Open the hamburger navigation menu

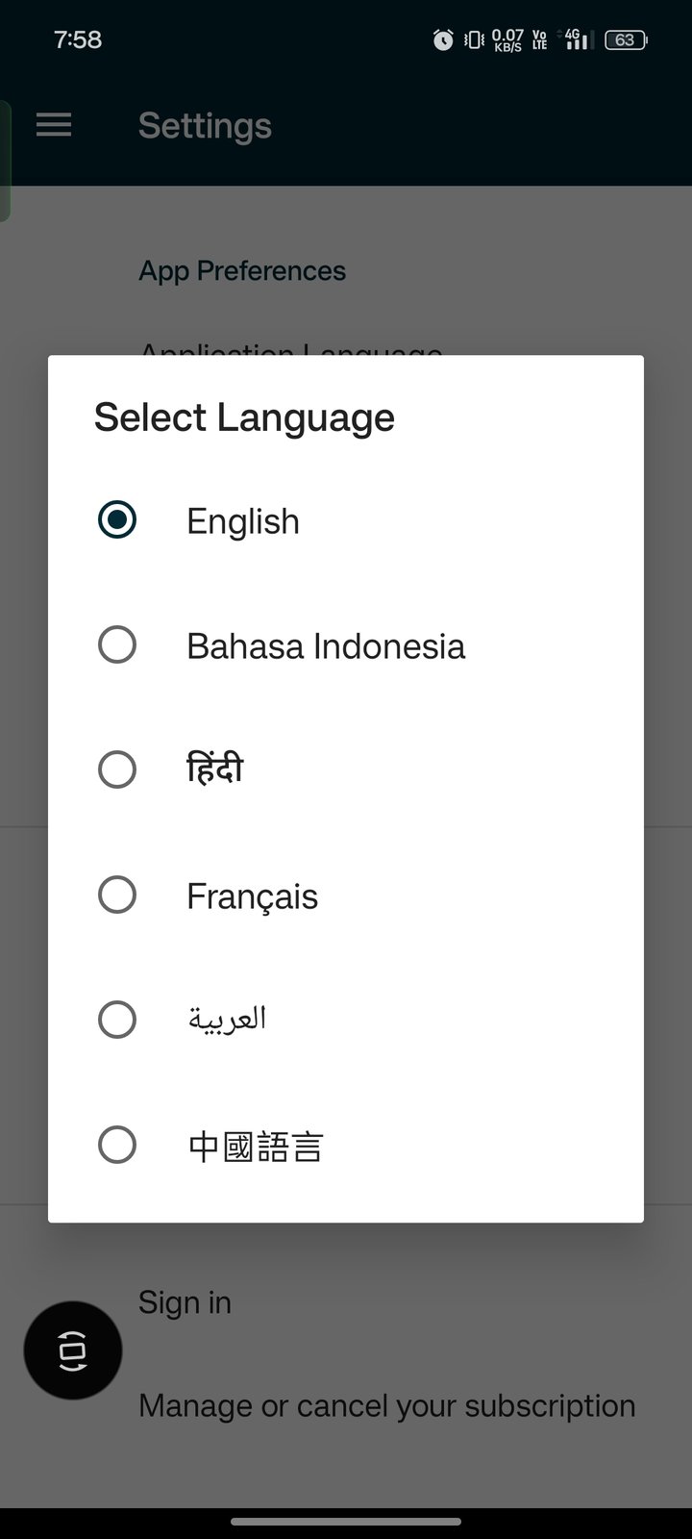coord(54,125)
